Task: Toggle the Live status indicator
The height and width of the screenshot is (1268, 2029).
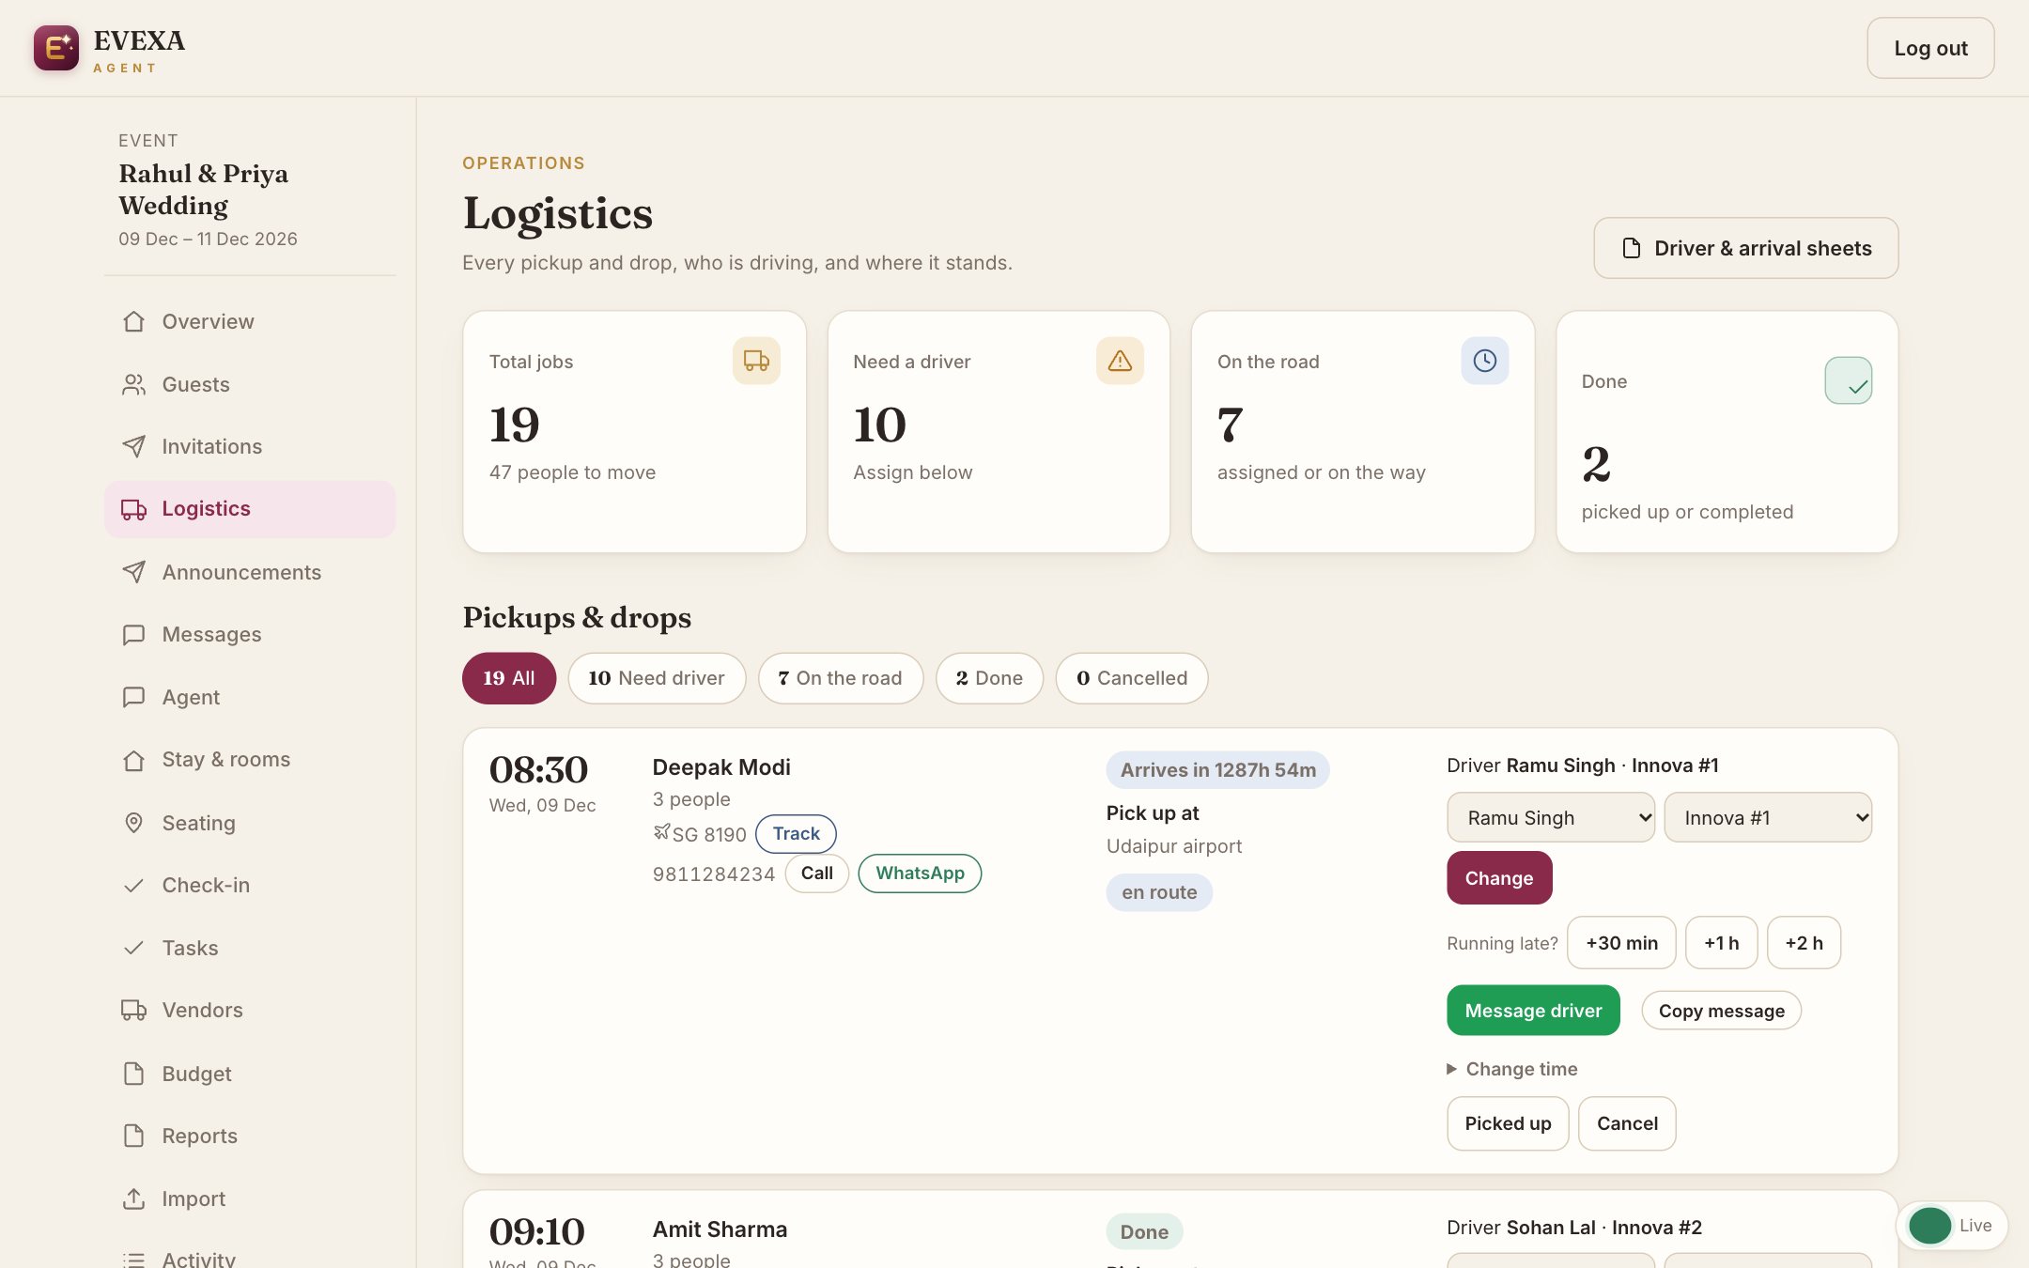Action: 1952,1225
